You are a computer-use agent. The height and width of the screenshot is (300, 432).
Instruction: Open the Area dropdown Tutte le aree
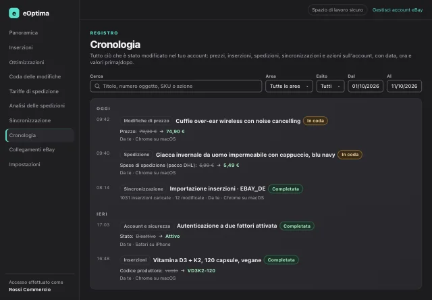[x=289, y=86]
